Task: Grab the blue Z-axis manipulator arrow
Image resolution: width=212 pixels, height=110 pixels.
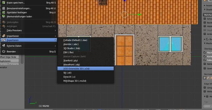Action: [x=125, y=1]
